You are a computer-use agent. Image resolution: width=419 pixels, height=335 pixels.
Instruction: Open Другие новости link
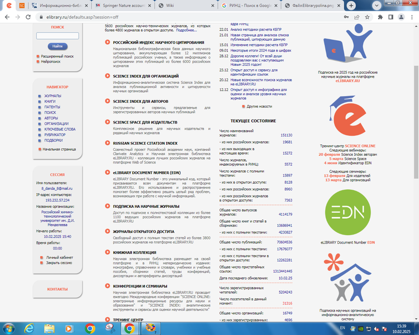tap(259, 106)
